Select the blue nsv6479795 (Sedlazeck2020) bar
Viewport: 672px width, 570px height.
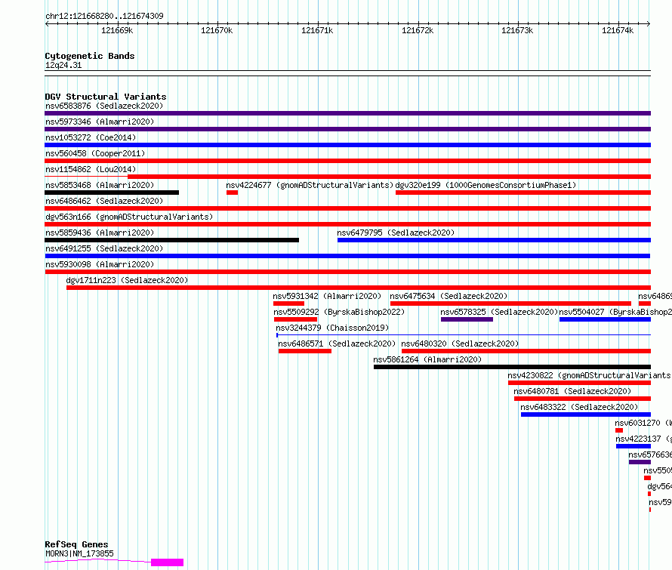pos(494,240)
